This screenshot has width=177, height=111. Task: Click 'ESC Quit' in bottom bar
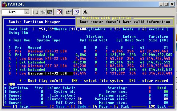click(157, 106)
